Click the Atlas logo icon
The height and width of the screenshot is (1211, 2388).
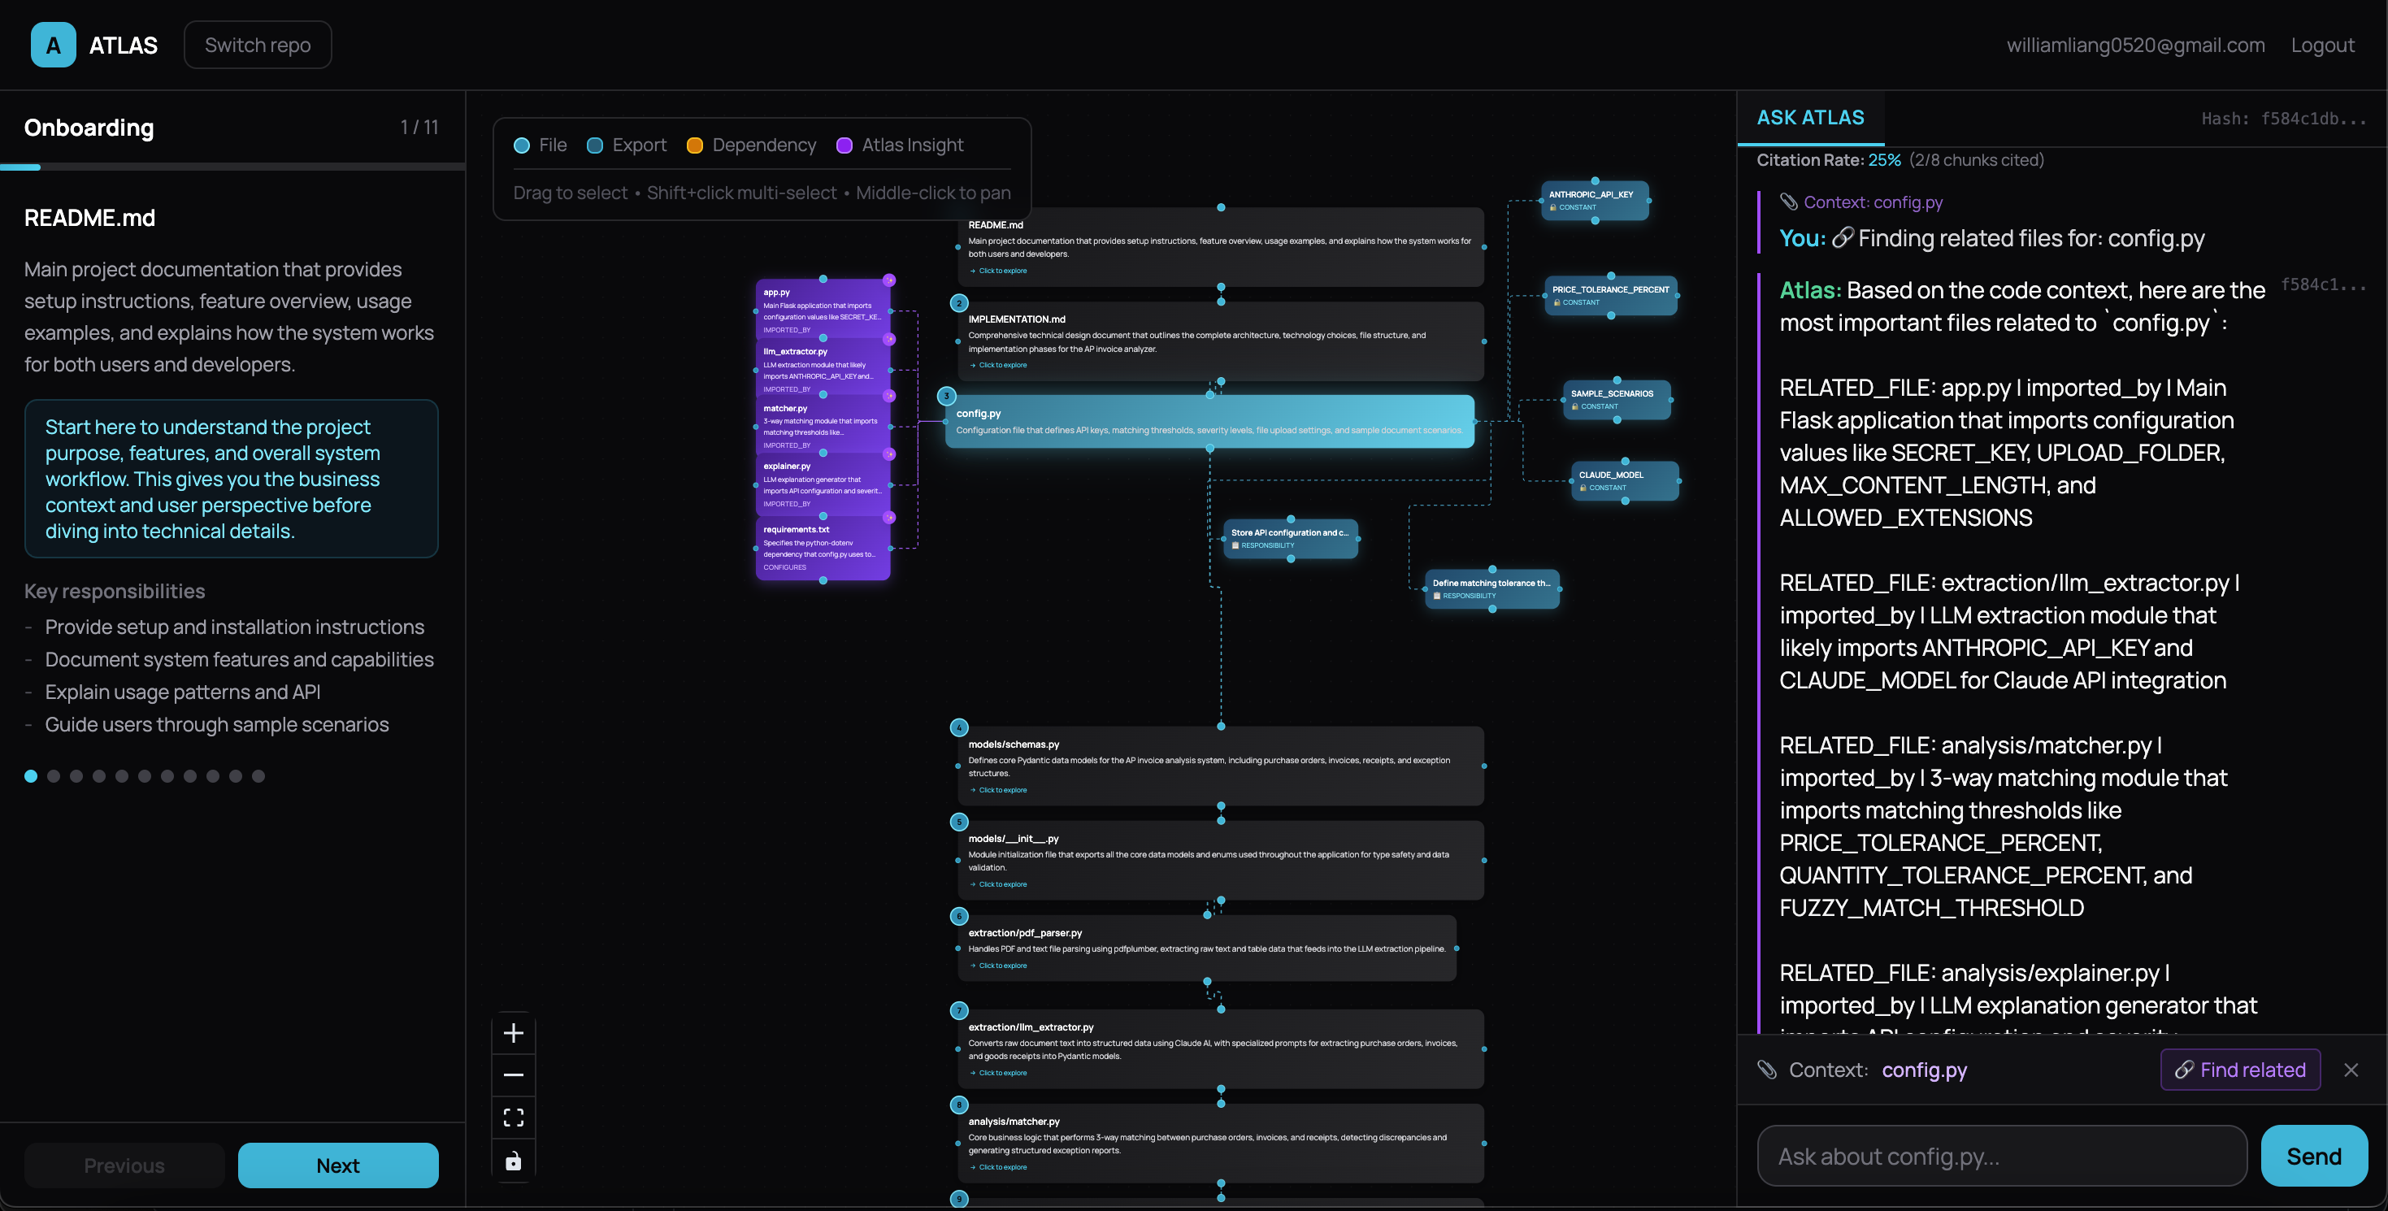(53, 45)
